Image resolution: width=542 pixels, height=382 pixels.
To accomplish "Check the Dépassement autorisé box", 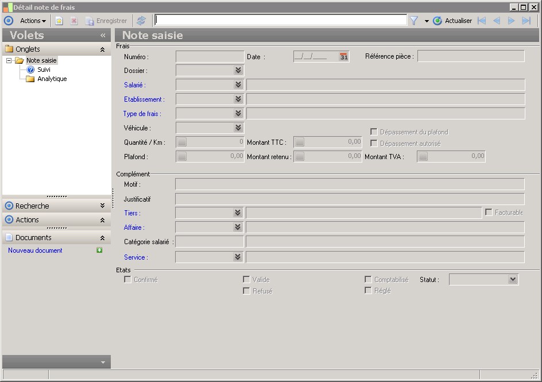I will pos(374,143).
